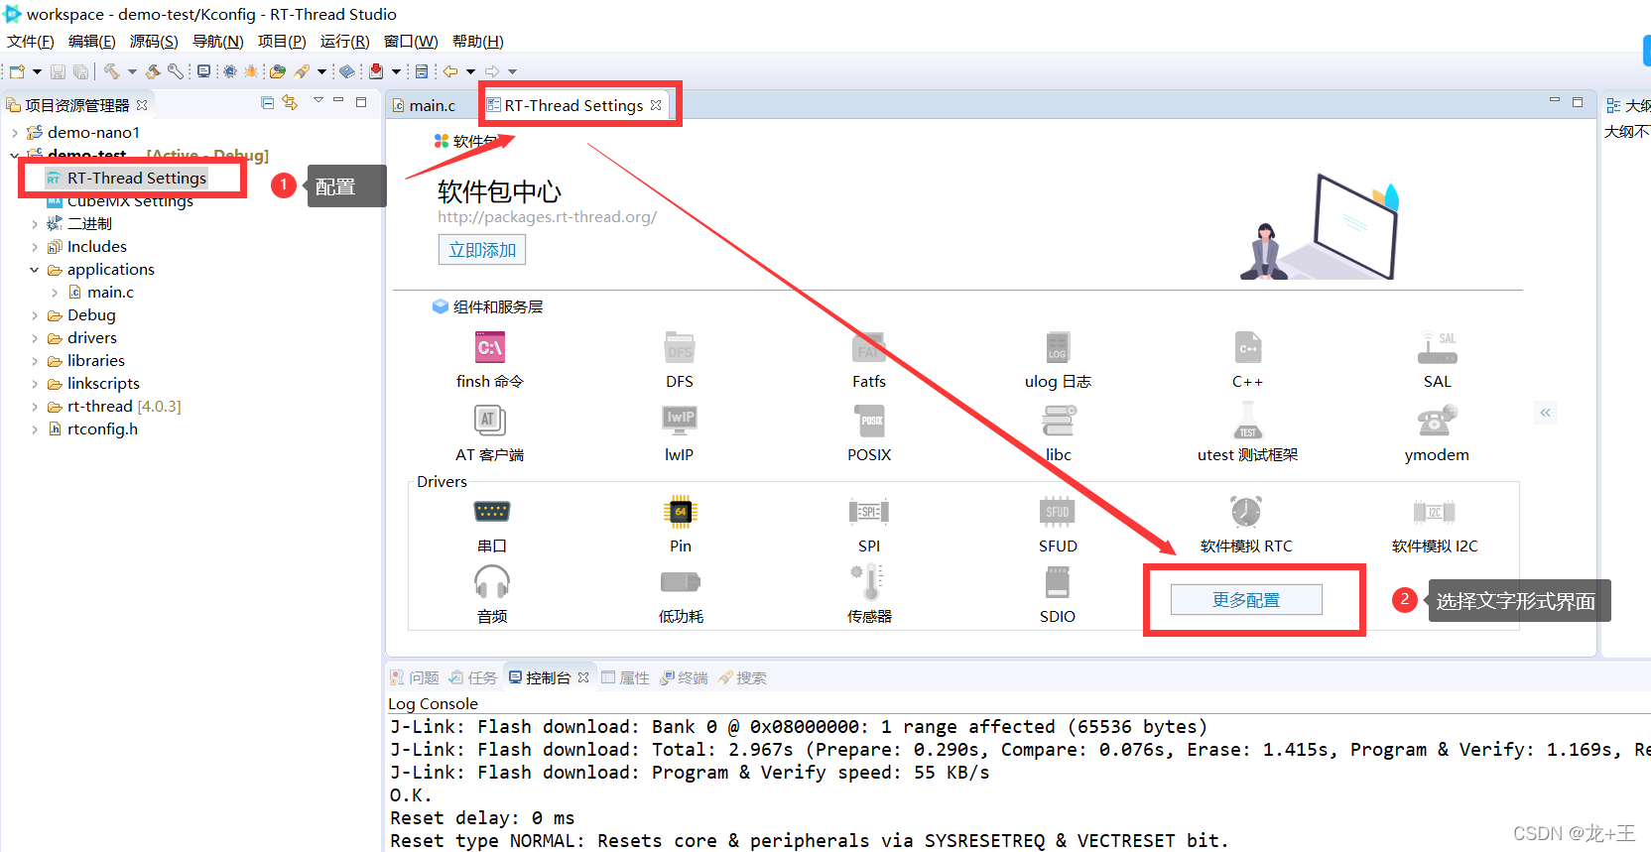Open the red download icon dropdown arrow
Viewport: 1651px width, 852px height.
click(x=396, y=71)
